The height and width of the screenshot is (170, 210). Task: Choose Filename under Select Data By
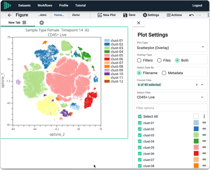point(139,73)
